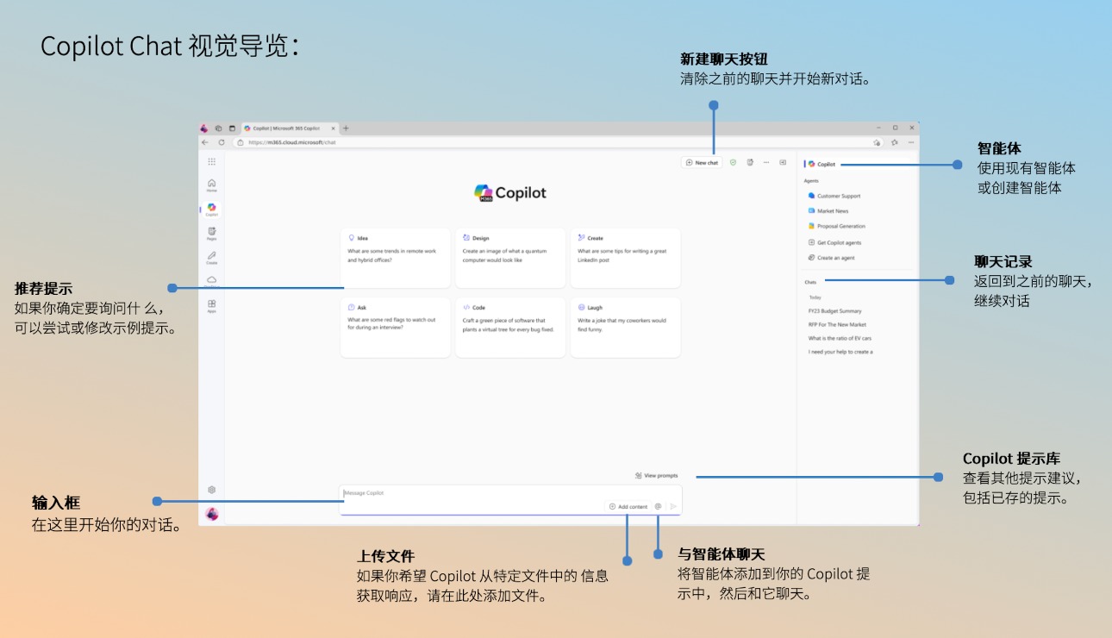Viewport: 1112px width, 638px height.
Task: Choose the Design prompt suggestion card
Action: [510, 257]
